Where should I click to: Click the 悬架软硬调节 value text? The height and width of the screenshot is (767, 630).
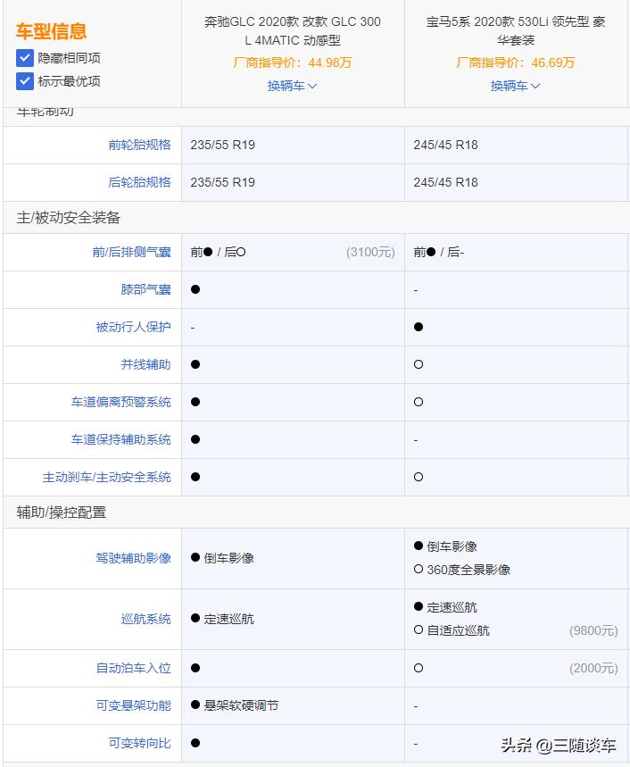[241, 706]
